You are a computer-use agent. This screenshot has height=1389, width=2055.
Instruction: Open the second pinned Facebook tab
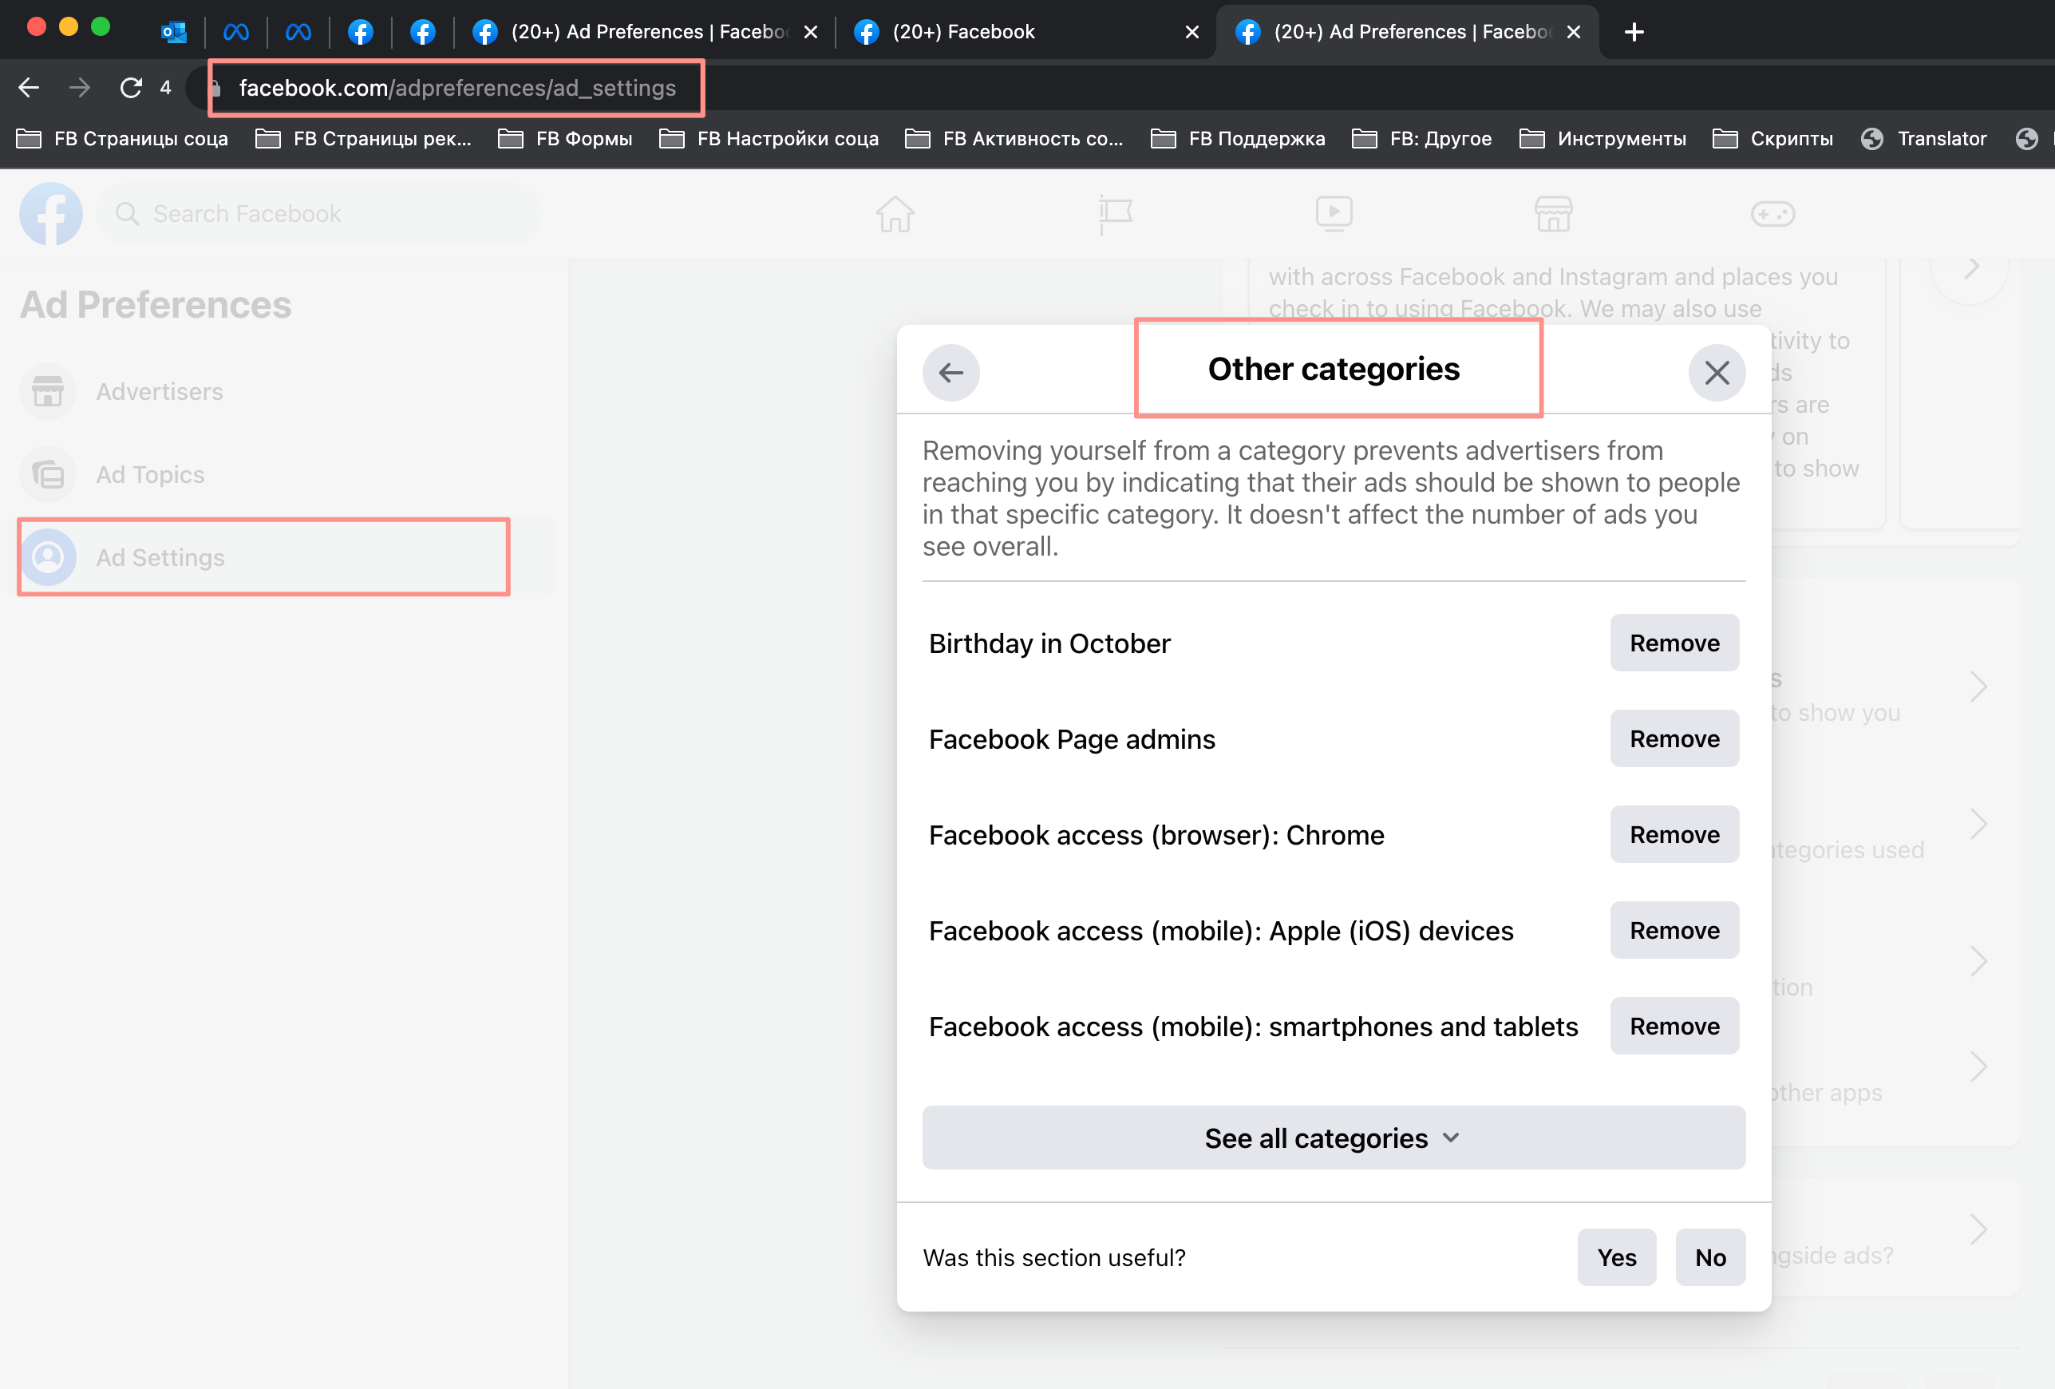point(423,32)
